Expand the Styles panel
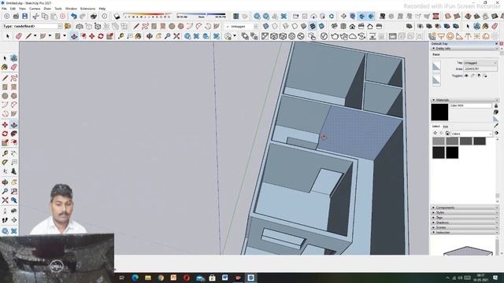The image size is (504, 283). point(465,212)
